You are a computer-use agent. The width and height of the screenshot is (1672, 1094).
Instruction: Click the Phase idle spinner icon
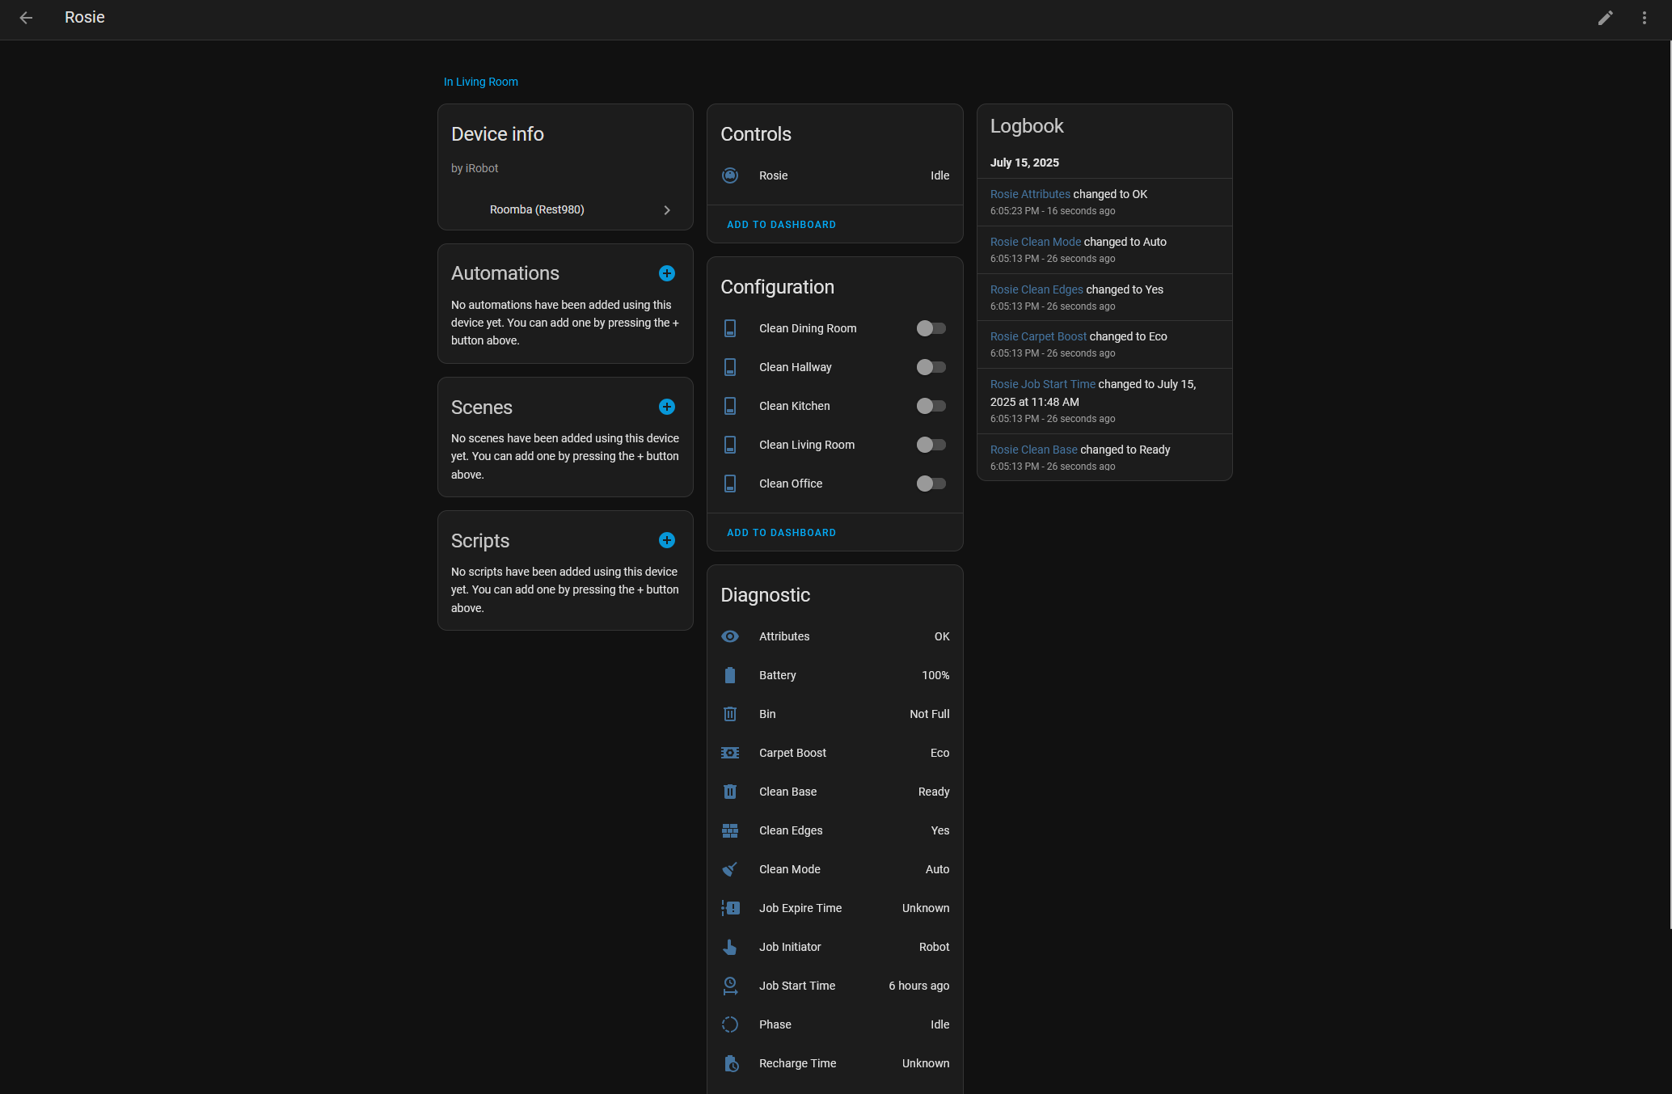click(x=730, y=1024)
